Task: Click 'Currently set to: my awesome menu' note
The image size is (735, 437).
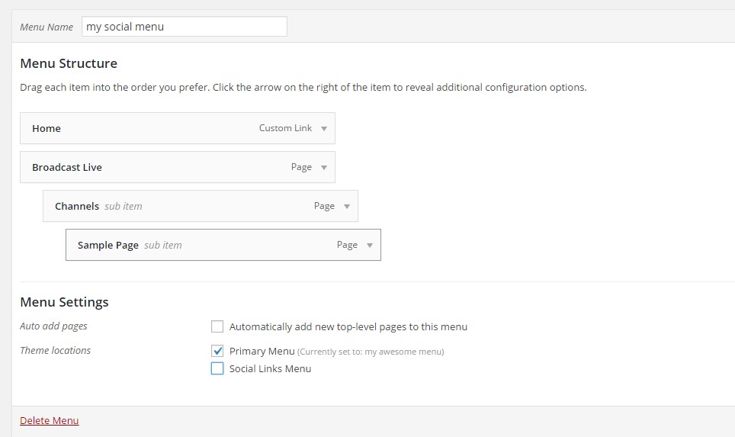Action: (371, 352)
